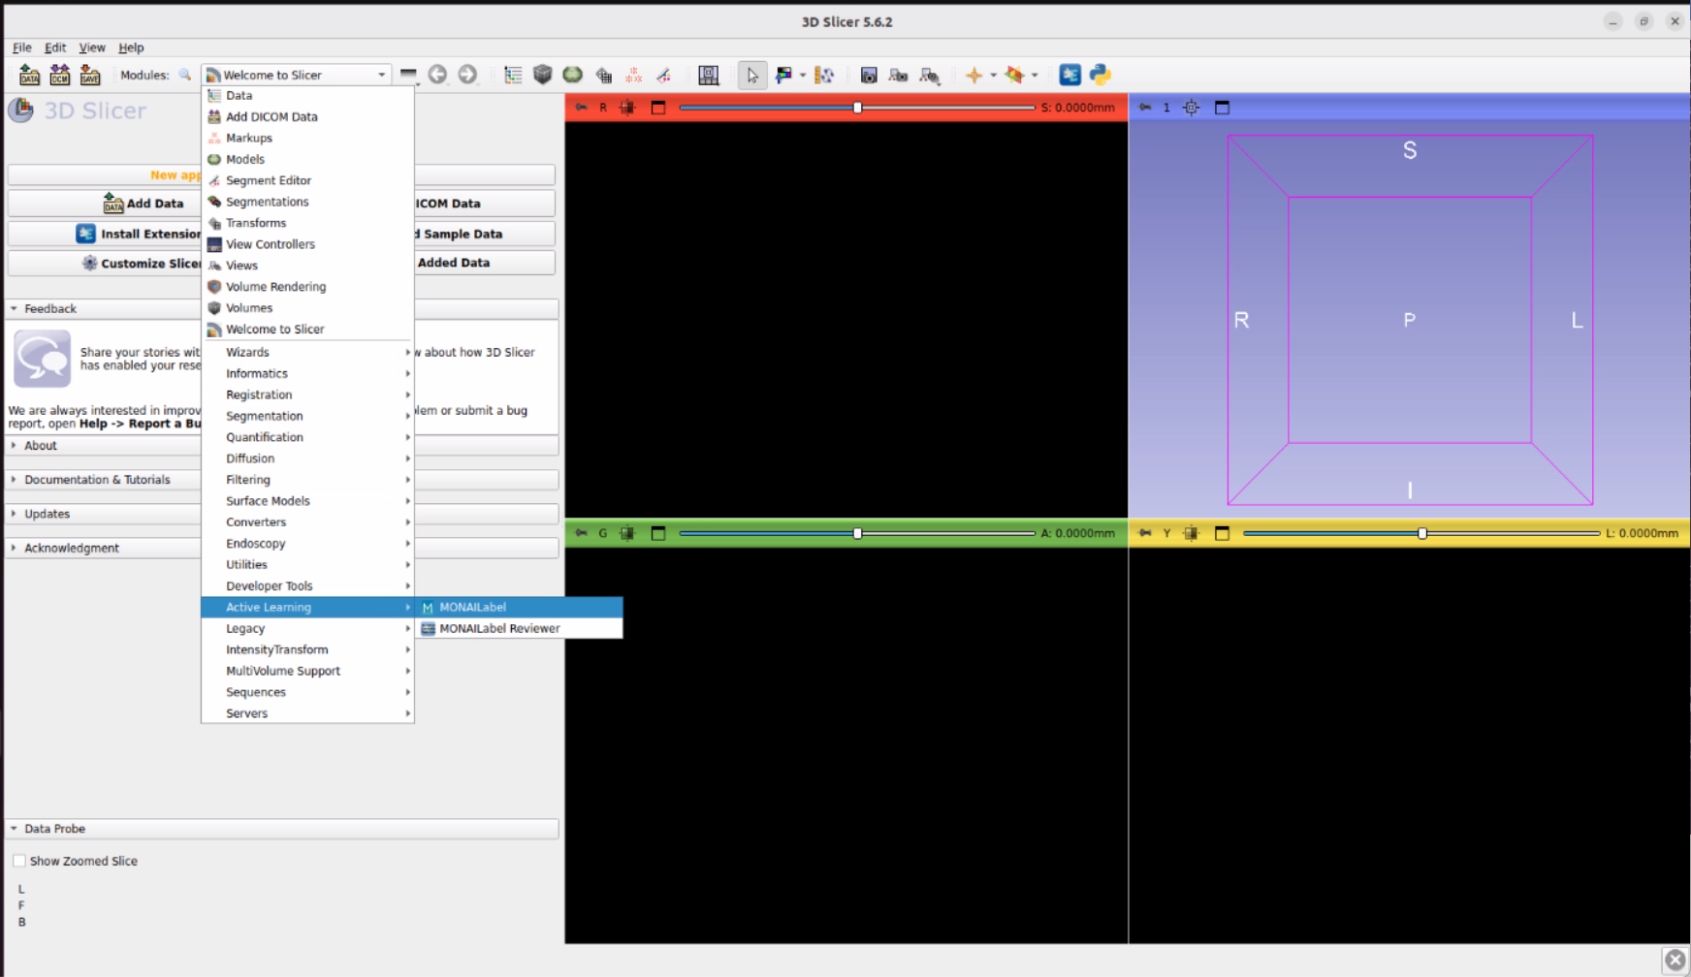The height and width of the screenshot is (977, 1691).
Task: Click the Load DICOM data toolbar icon
Action: (60, 75)
